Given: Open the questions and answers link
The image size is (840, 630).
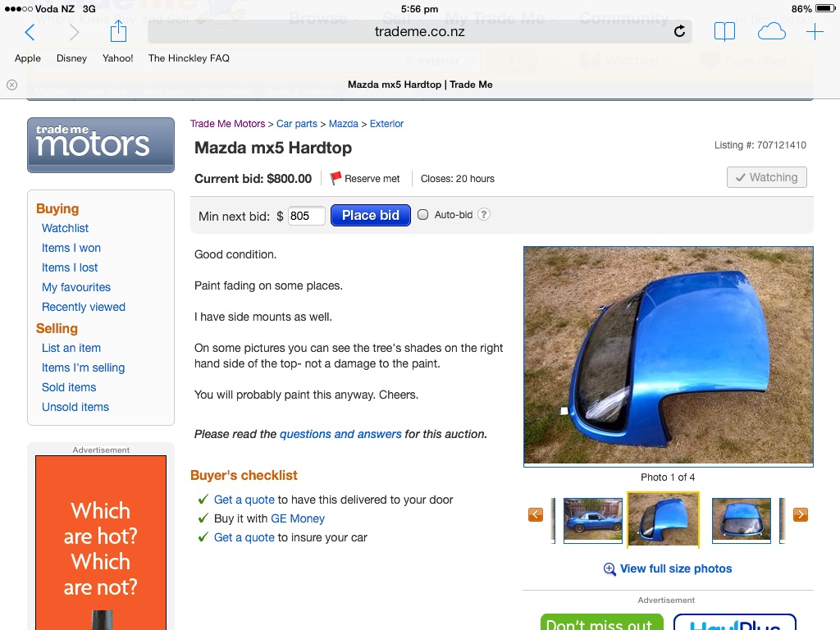Looking at the screenshot, I should 340,434.
